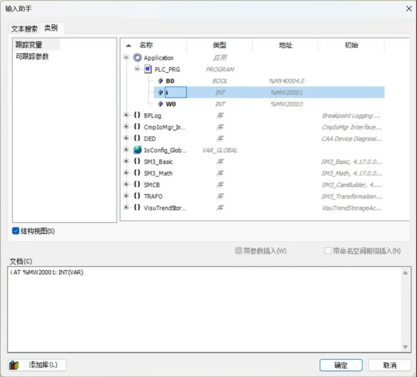Expand the VisuTrendStor library node
The image size is (417, 377).
(126, 207)
